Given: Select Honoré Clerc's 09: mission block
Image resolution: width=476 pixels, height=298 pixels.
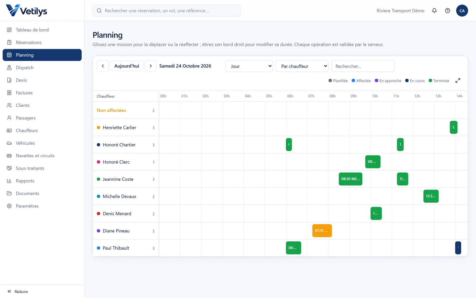Looking at the screenshot, I should point(373,162).
